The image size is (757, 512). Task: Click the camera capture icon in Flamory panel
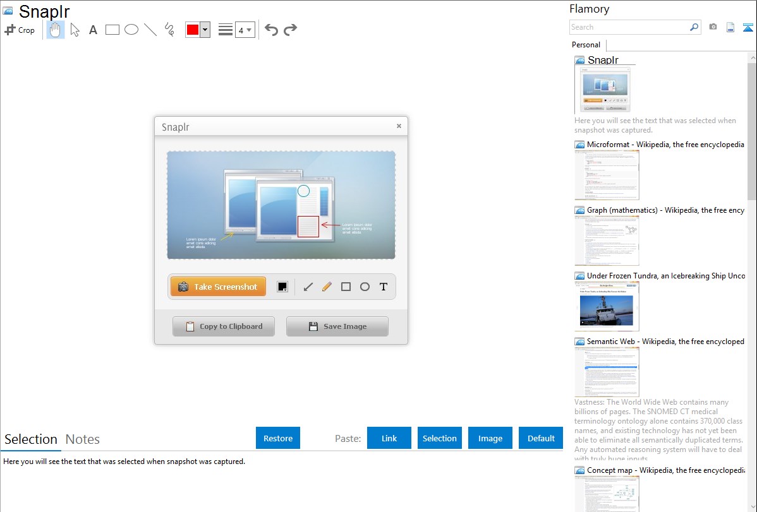[x=713, y=27]
